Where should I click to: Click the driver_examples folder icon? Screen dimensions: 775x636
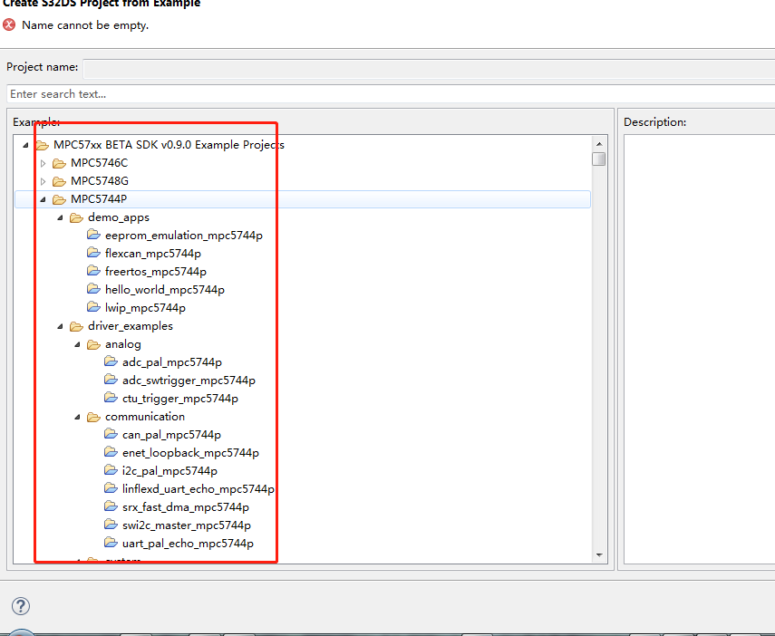point(77,327)
